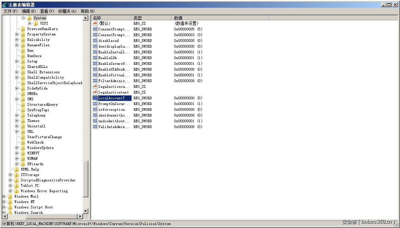Screen dimensions: 400x228
Task: Click the DWORD icon next to PromptOnSecur value
Action: [x=95, y=104]
